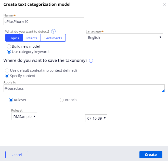
Task: Select the Build new model option
Action: (x=9, y=46)
